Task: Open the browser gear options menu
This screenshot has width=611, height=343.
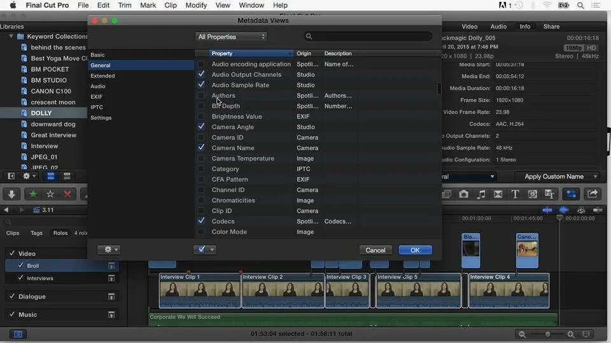Action: 29,176
